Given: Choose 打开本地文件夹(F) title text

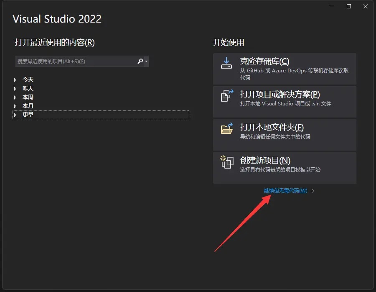Looking at the screenshot, I should 272,128.
